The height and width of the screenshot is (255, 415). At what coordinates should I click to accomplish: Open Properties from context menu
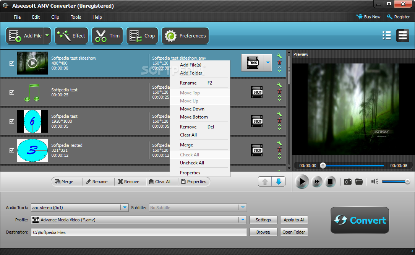click(200, 173)
